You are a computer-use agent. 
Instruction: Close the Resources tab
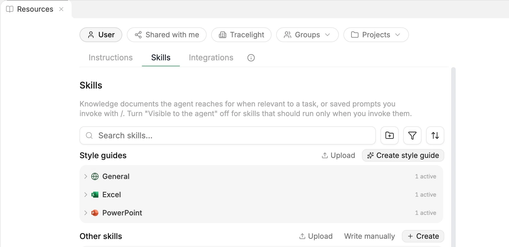[x=61, y=9]
